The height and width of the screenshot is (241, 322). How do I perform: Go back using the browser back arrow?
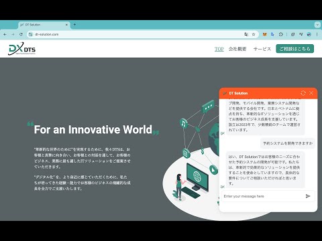point(5,34)
